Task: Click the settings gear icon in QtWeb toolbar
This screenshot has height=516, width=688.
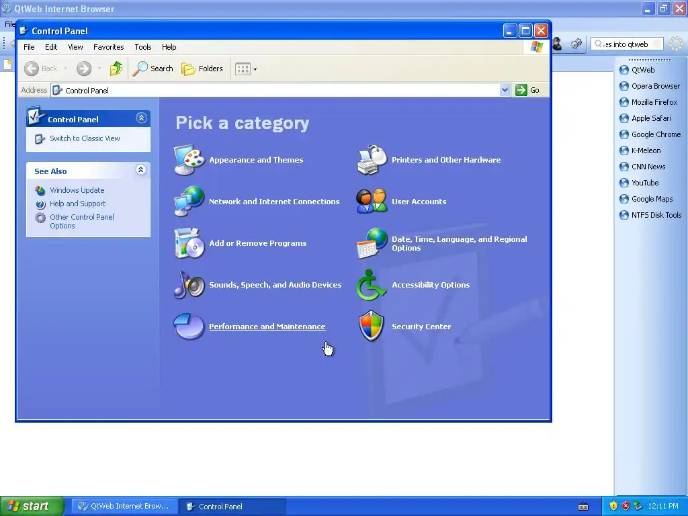Action: tap(576, 44)
